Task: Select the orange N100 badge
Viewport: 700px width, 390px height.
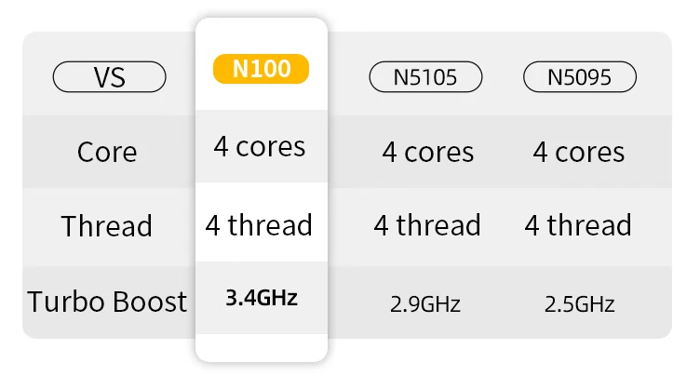Action: click(x=261, y=70)
